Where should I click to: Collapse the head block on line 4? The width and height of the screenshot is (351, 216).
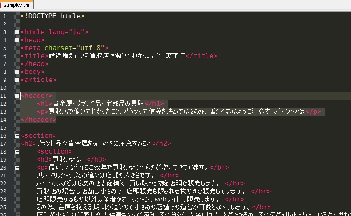pos(17,40)
